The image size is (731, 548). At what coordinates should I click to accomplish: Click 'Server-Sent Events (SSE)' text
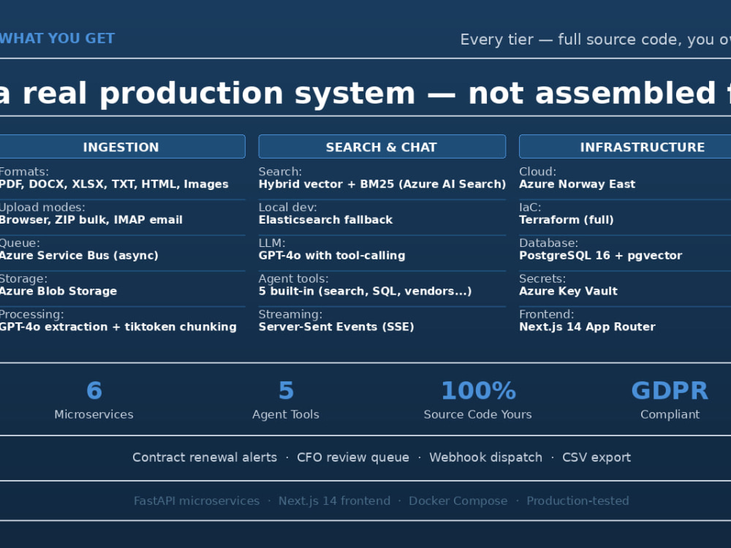pyautogui.click(x=336, y=327)
